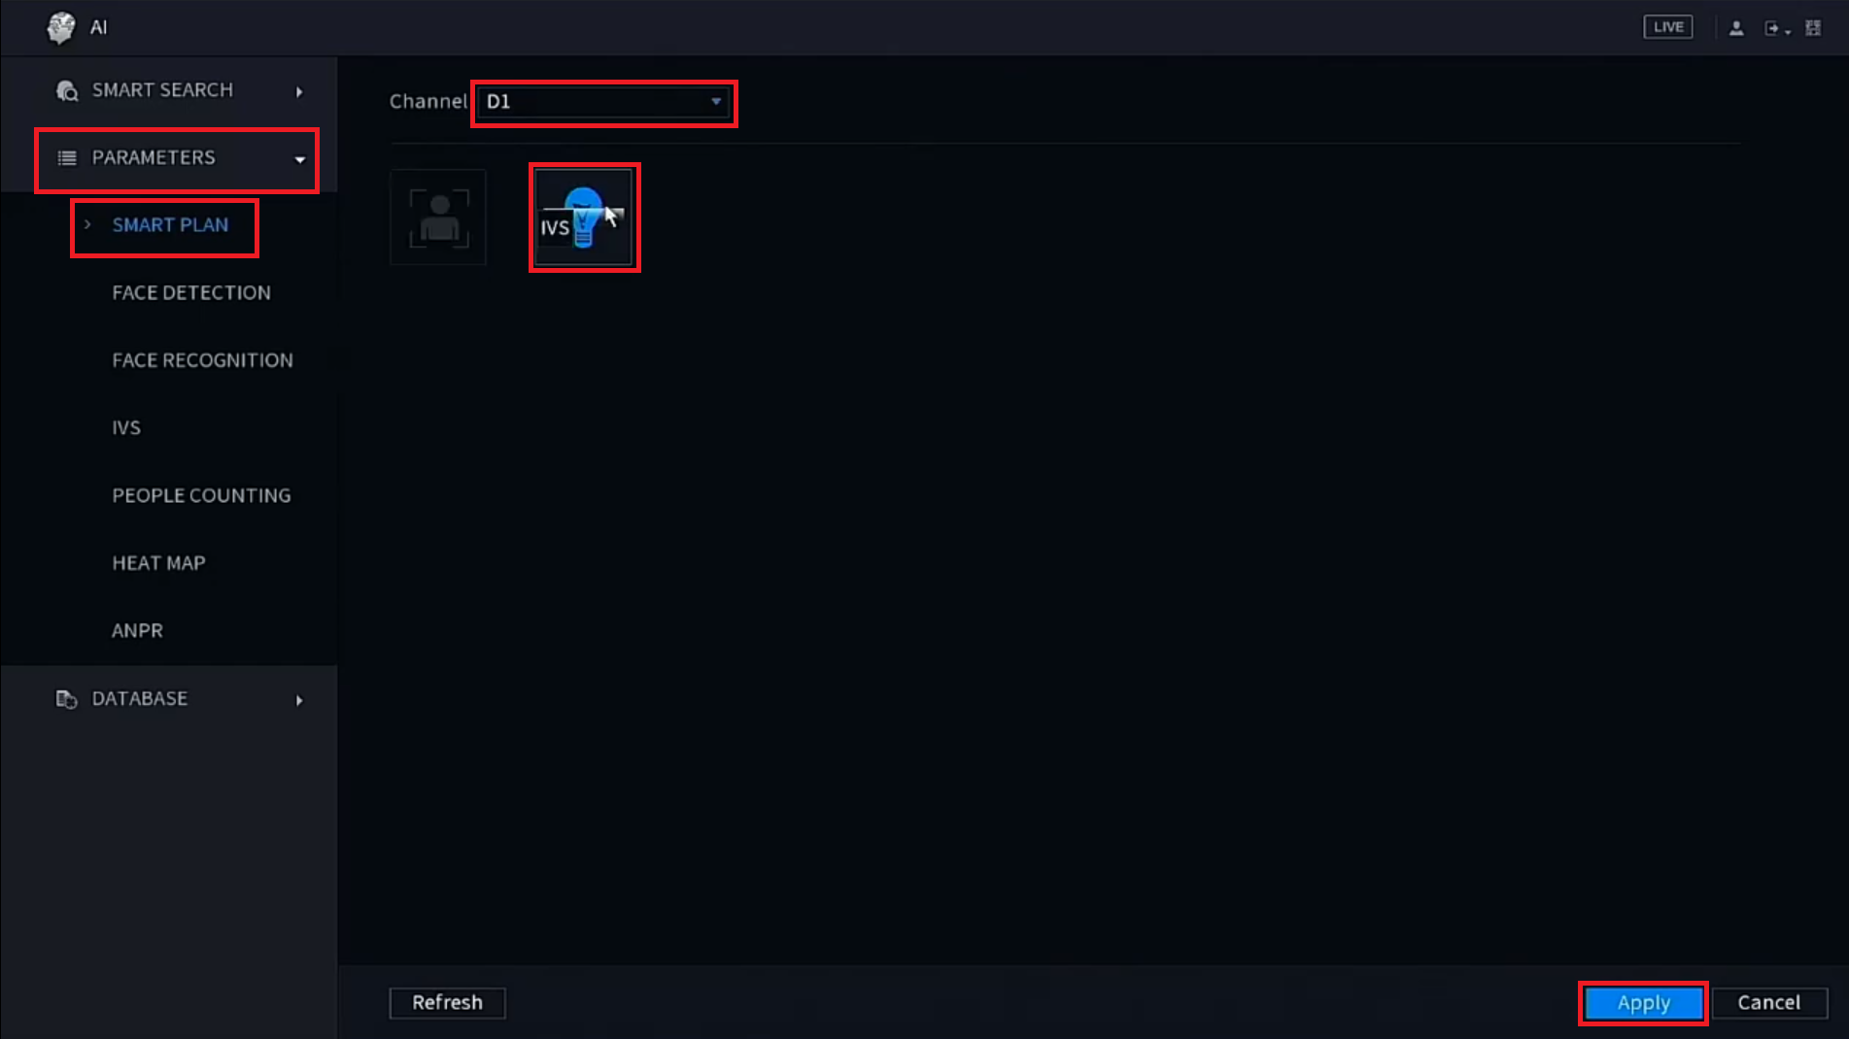Viewport: 1849px width, 1039px height.
Task: Click the Apply button
Action: pyautogui.click(x=1643, y=1003)
